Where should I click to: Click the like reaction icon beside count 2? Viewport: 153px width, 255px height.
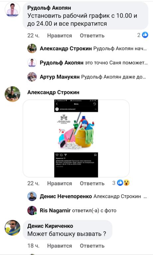tap(145, 35)
